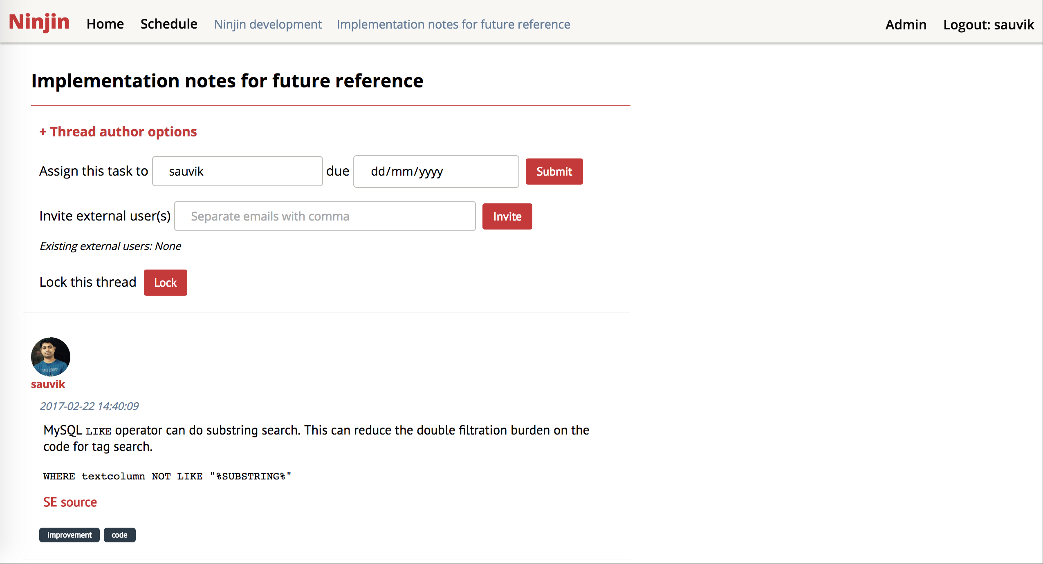Open sauvik's profile avatar
This screenshot has height=564, width=1043.
click(x=50, y=356)
